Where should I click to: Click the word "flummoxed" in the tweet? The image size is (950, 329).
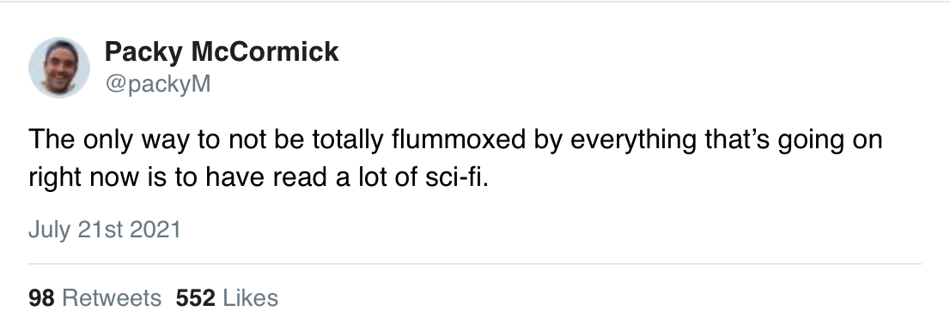pos(459,140)
